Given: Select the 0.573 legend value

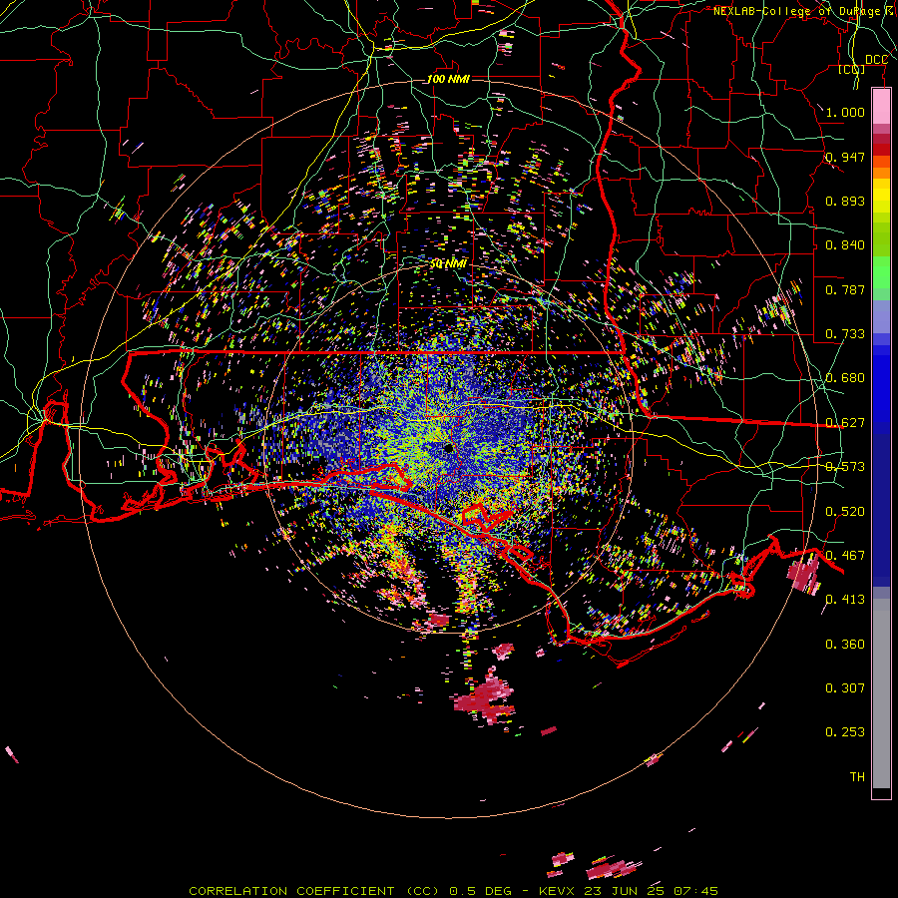Looking at the screenshot, I should [x=845, y=467].
